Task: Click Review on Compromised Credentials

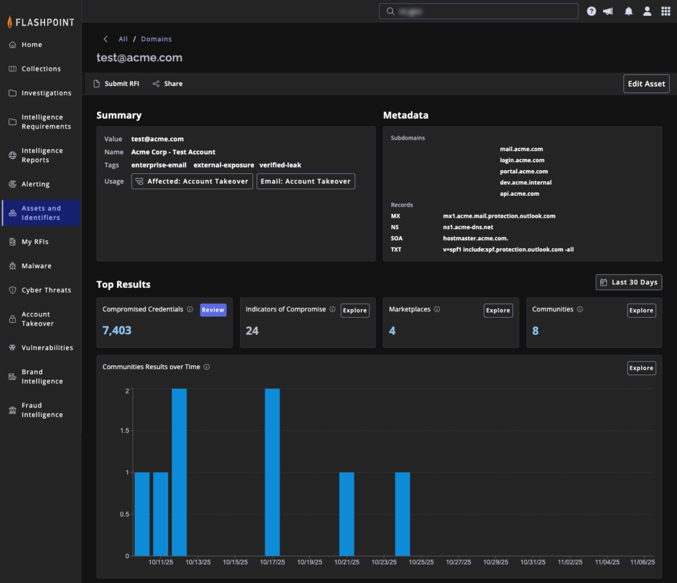Action: (213, 310)
